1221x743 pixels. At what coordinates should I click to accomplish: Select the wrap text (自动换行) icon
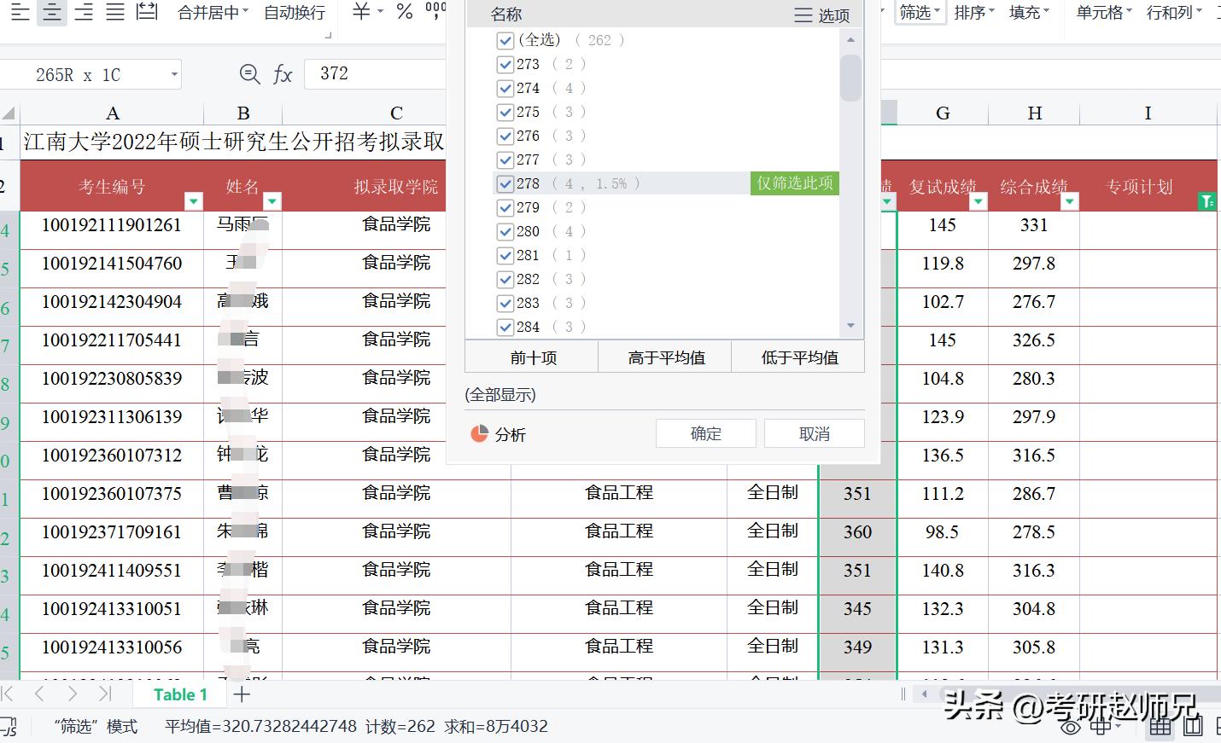(x=294, y=13)
